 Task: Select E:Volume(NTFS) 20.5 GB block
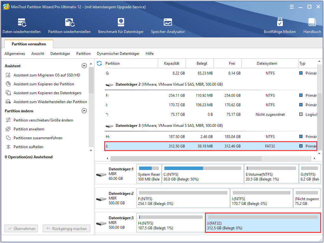[271, 174]
